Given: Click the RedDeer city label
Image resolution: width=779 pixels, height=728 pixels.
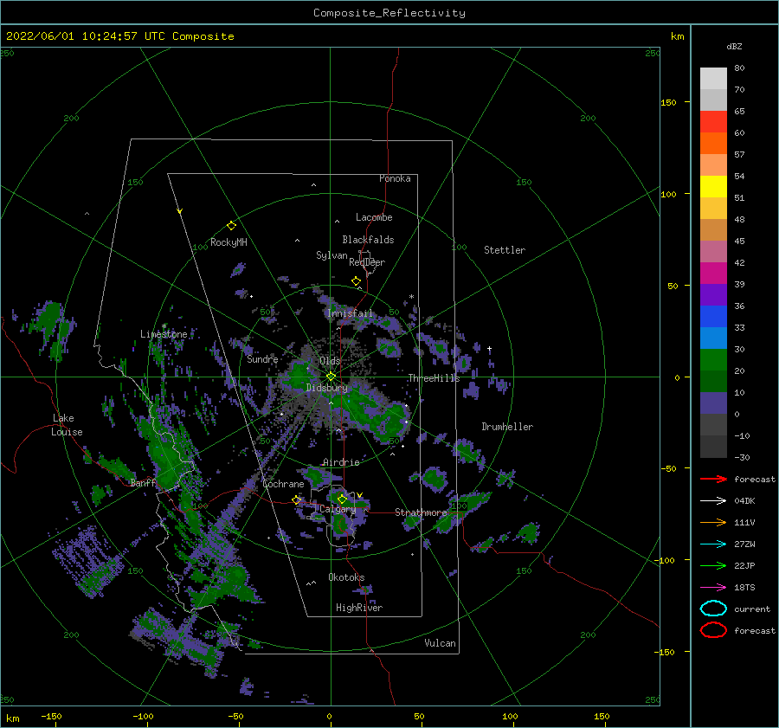Looking at the screenshot, I should 367,262.
